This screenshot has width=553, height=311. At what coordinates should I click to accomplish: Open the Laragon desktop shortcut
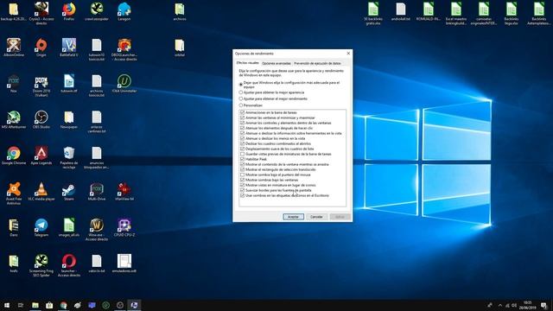(124, 11)
